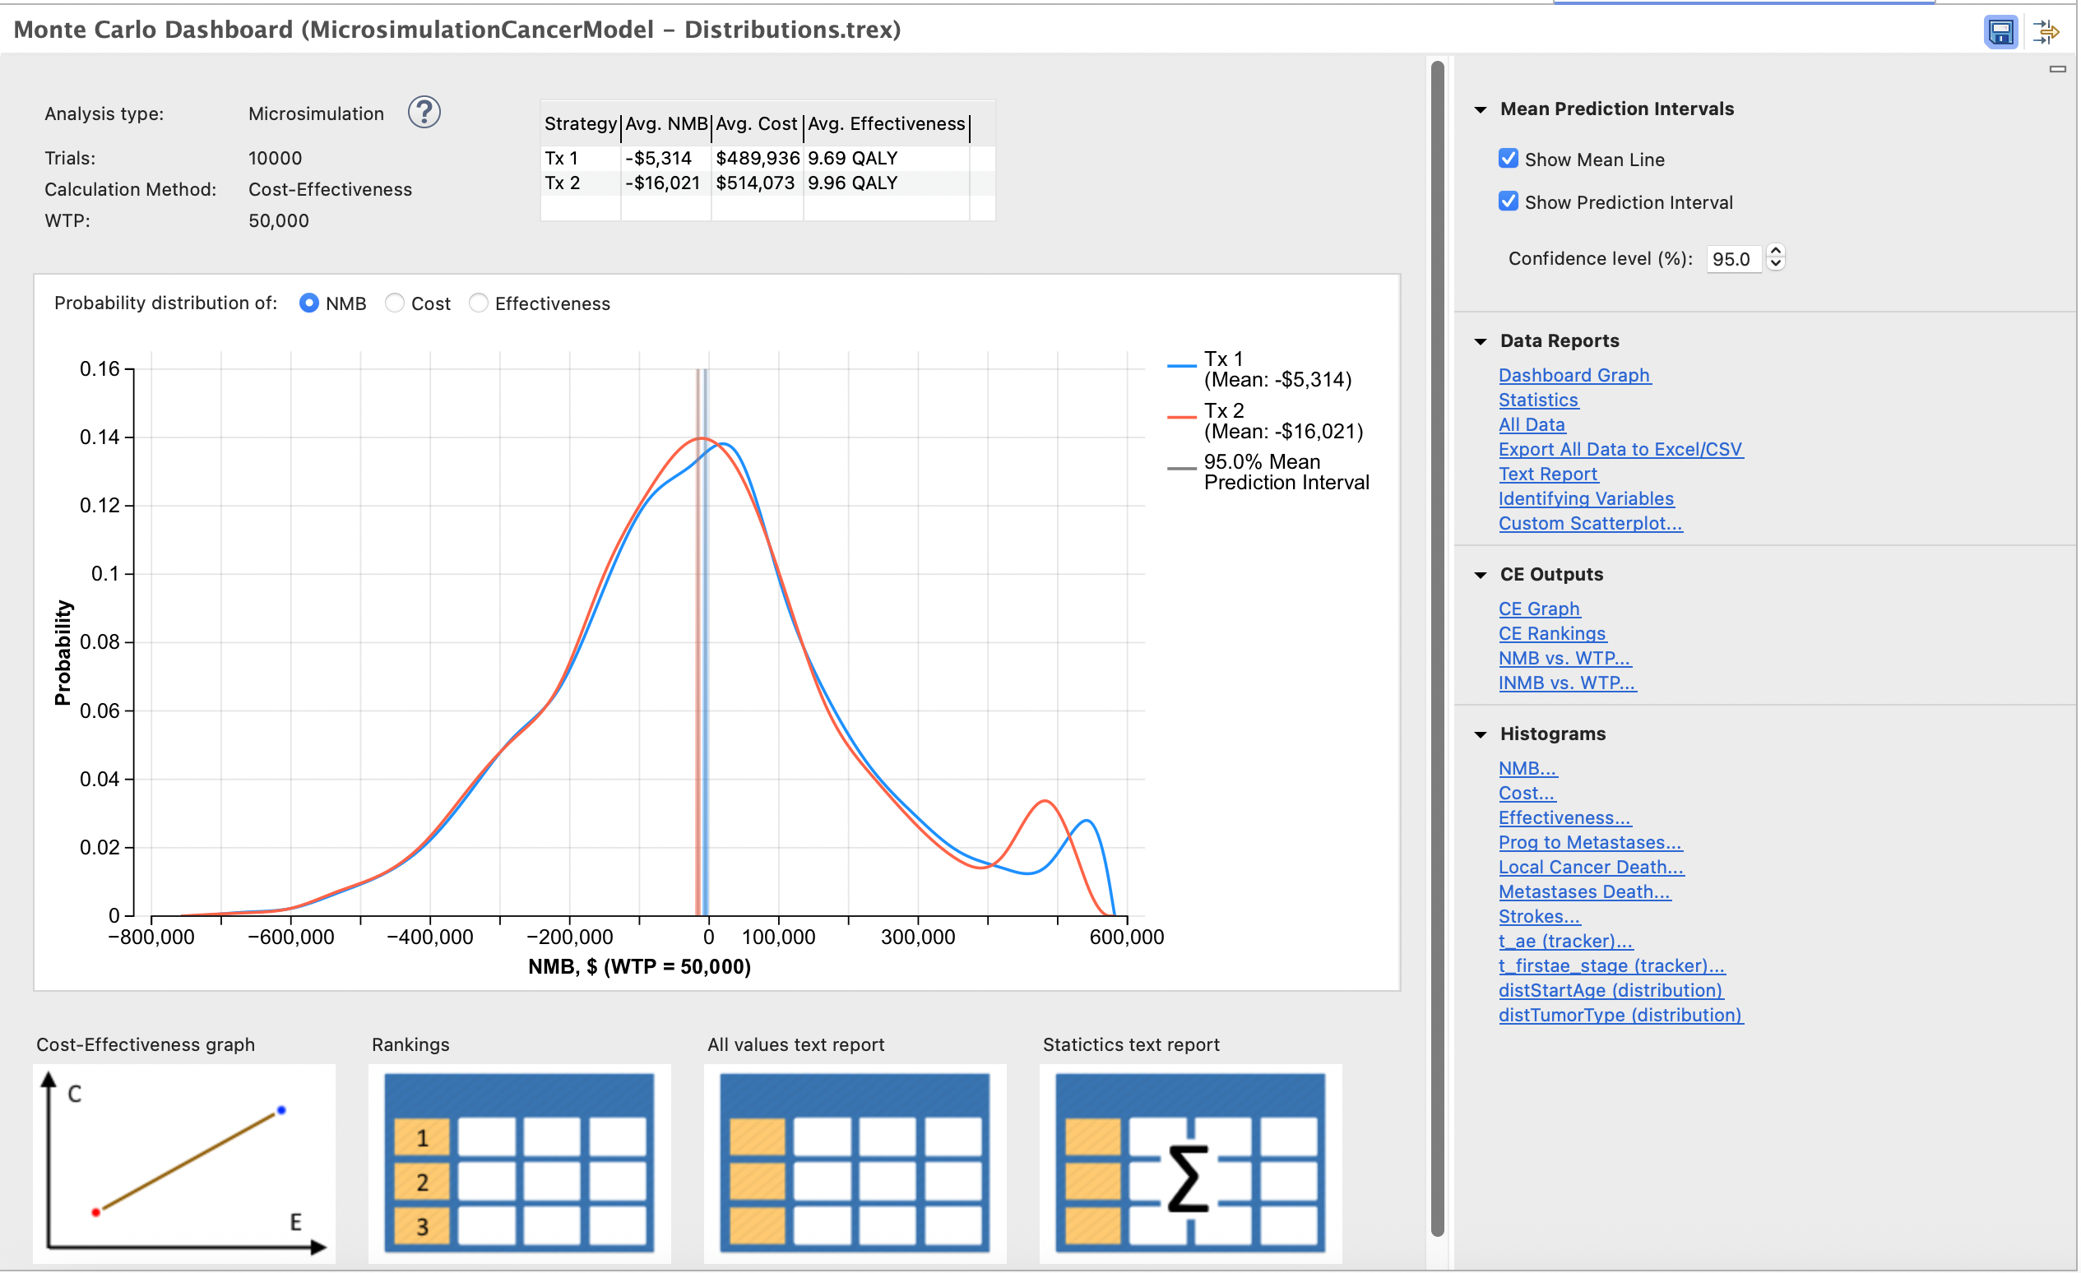The image size is (2081, 1273).
Task: Uncheck Show Mean Line
Action: [x=1508, y=159]
